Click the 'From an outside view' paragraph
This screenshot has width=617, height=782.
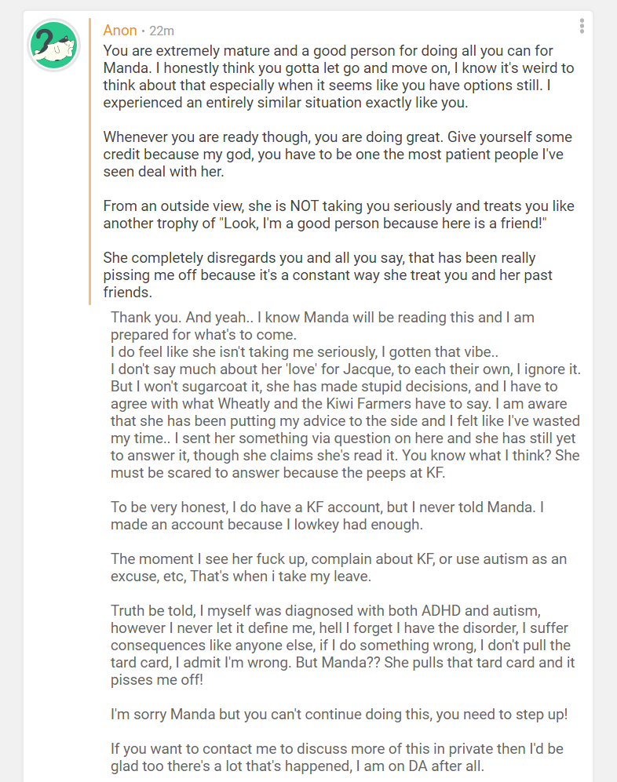coord(338,214)
